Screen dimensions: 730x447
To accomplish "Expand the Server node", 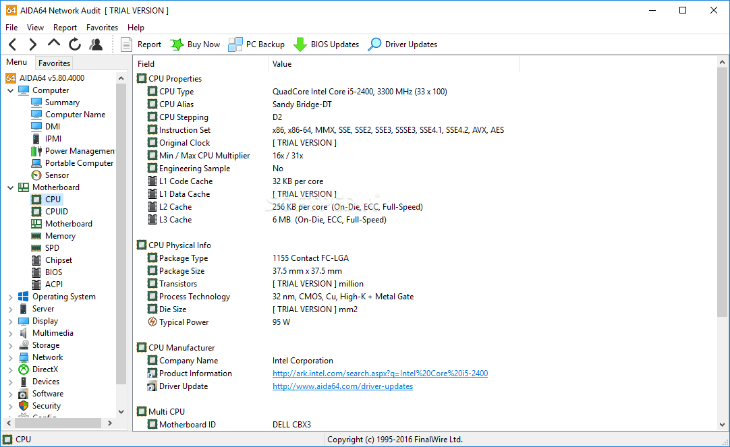I will pos(11,309).
